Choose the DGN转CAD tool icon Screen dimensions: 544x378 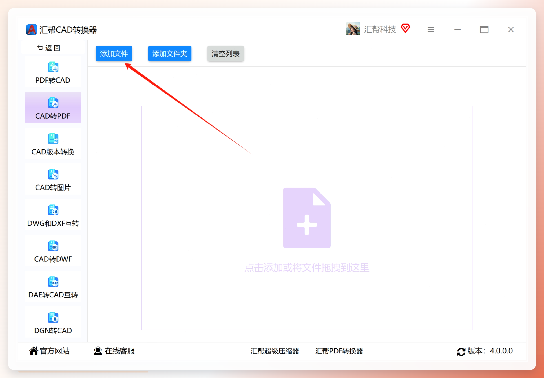[x=53, y=317]
